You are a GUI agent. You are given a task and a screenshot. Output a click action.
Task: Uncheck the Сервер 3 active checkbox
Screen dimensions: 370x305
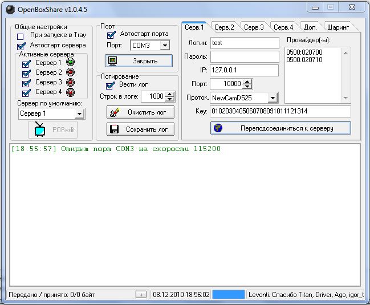[26, 83]
